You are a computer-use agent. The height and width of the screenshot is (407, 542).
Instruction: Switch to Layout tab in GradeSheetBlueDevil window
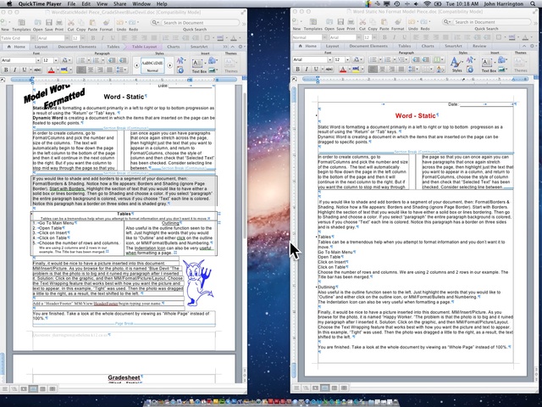[41, 47]
